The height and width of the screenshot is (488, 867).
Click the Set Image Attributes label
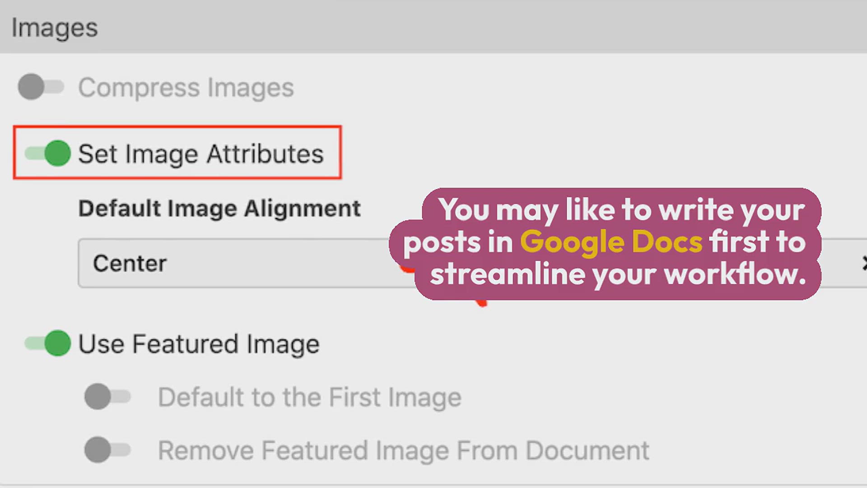tap(201, 154)
